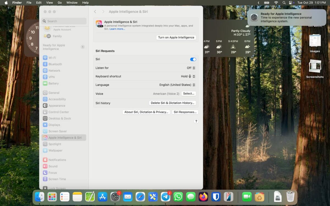Image resolution: width=330 pixels, height=206 pixels.
Task: Click Delete Siri & Dictation History button
Action: 172,103
